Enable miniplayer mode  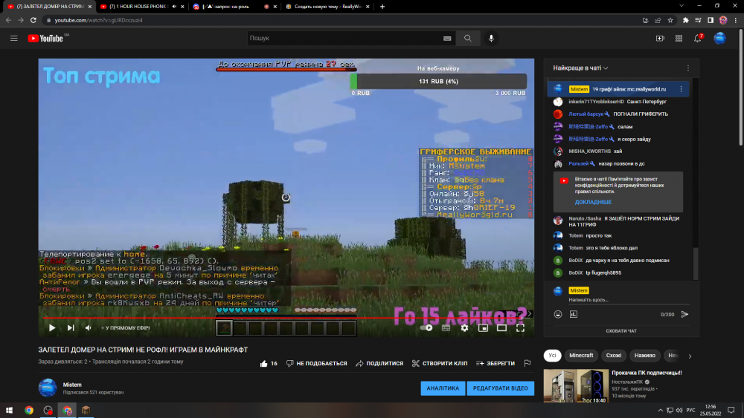[483, 327]
